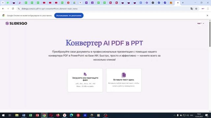
Task: Switch to the tab with the orange B icon
Action: tap(171, 3)
